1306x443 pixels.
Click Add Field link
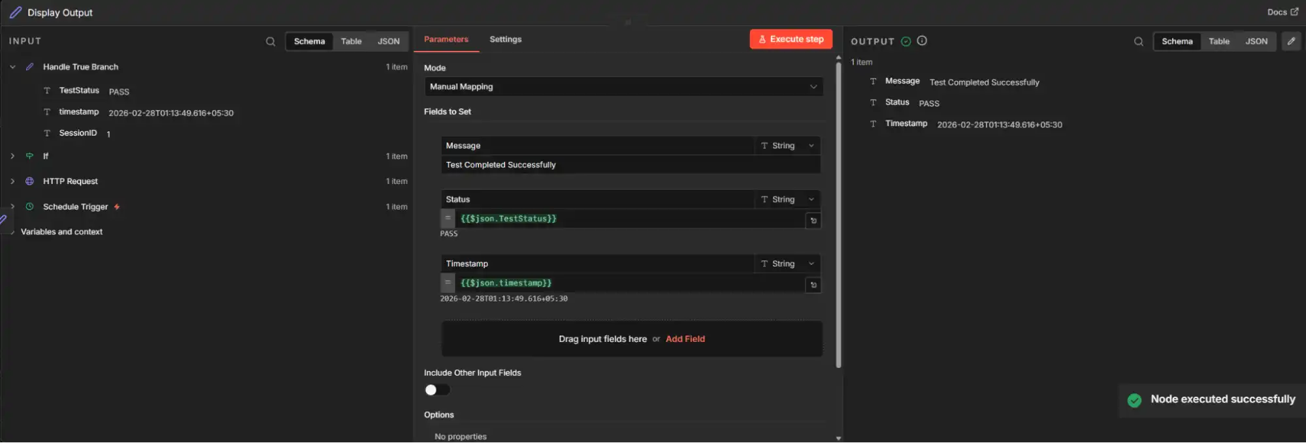click(685, 339)
